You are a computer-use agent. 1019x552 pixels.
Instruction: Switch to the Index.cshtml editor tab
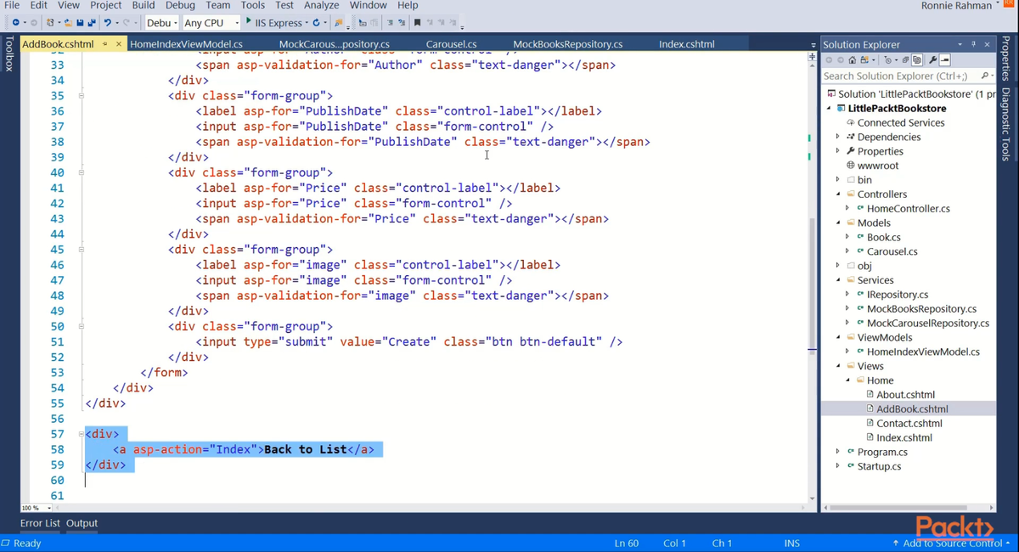click(687, 44)
